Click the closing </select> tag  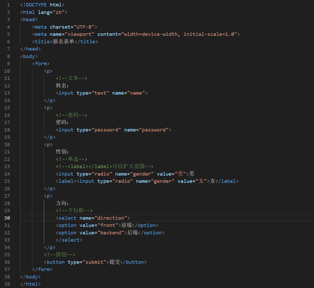click(69, 240)
